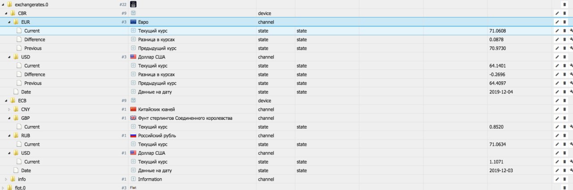Collapse the RUB channel node
This screenshot has width=573, height=190.
click(9, 135)
